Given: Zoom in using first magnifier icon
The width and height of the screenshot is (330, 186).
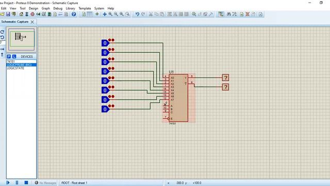Looking at the screenshot, I should [x=110, y=14].
